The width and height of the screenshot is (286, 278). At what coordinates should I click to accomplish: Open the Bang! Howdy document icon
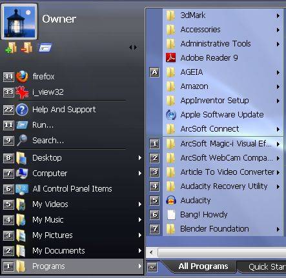[x=171, y=214]
